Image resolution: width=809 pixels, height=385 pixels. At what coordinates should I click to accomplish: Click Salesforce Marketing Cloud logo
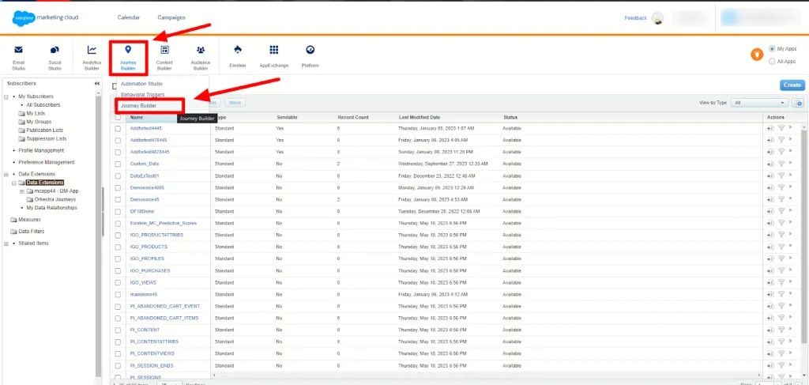coord(45,17)
